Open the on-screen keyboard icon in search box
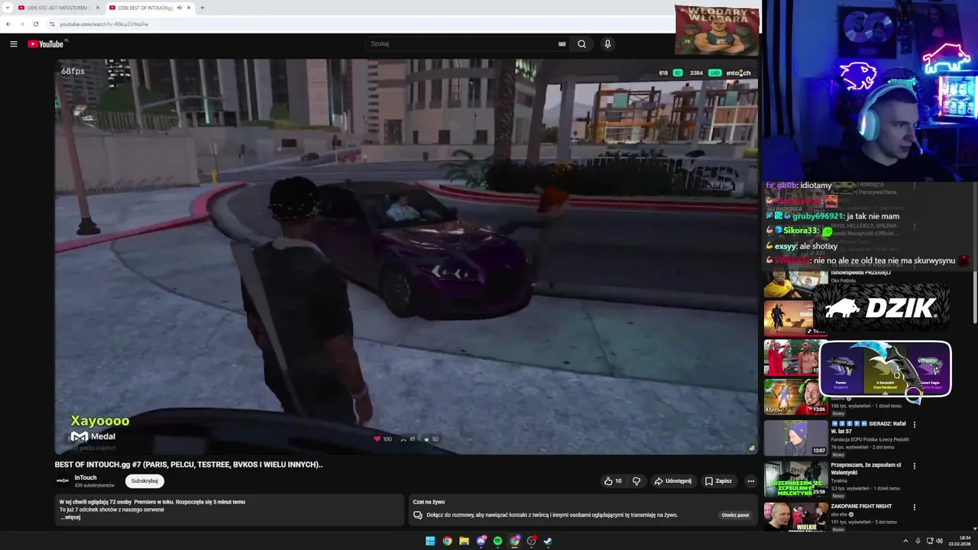This screenshot has width=978, height=550. click(x=562, y=44)
